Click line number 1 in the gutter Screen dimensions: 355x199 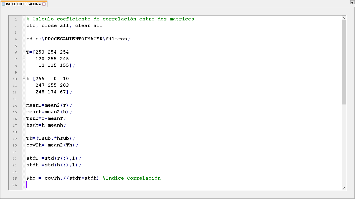tap(16, 19)
